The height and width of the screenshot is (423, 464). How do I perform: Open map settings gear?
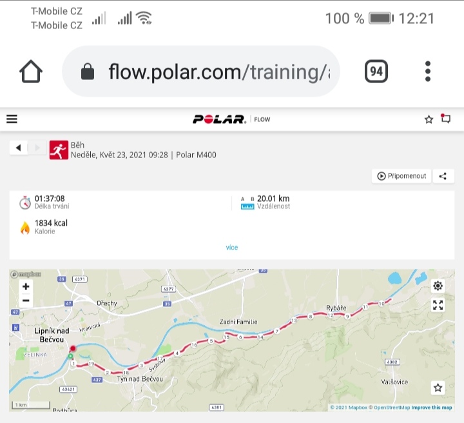click(x=438, y=286)
